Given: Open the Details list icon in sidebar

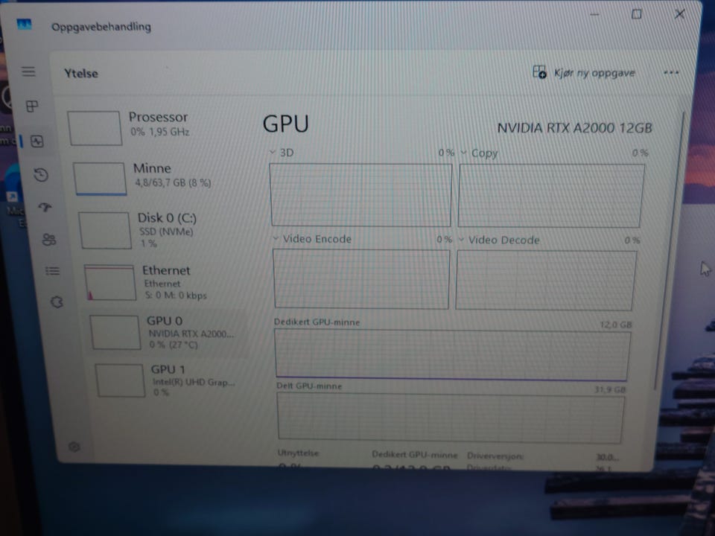Looking at the screenshot, I should tap(52, 271).
